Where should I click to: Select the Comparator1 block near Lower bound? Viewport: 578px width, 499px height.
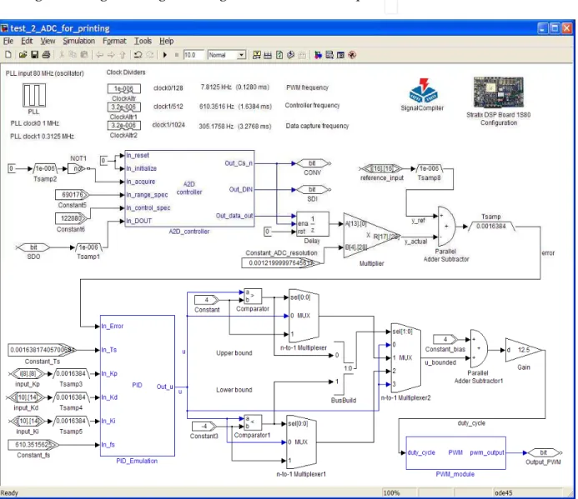(253, 422)
